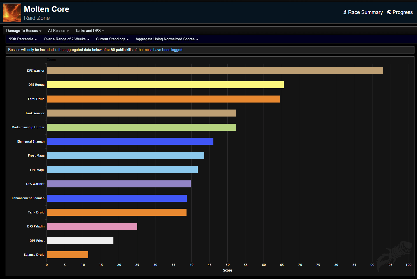Click the Molten Core zone thumbnail image

(12, 13)
